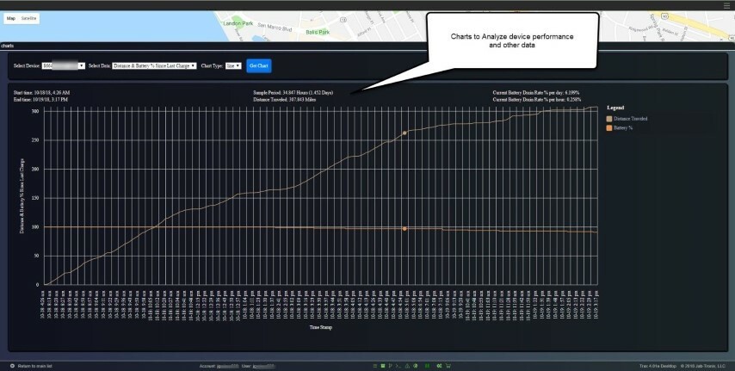This screenshot has width=735, height=371.
Task: Open the terminal prompt icon in bottom toolbar
Action: [398, 366]
